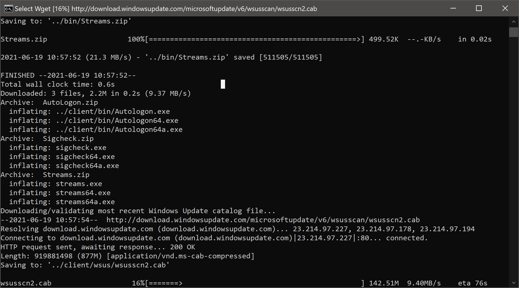This screenshot has width=519, height=288.
Task: Click the "9.40MB/s" download speed value
Action: click(424, 283)
